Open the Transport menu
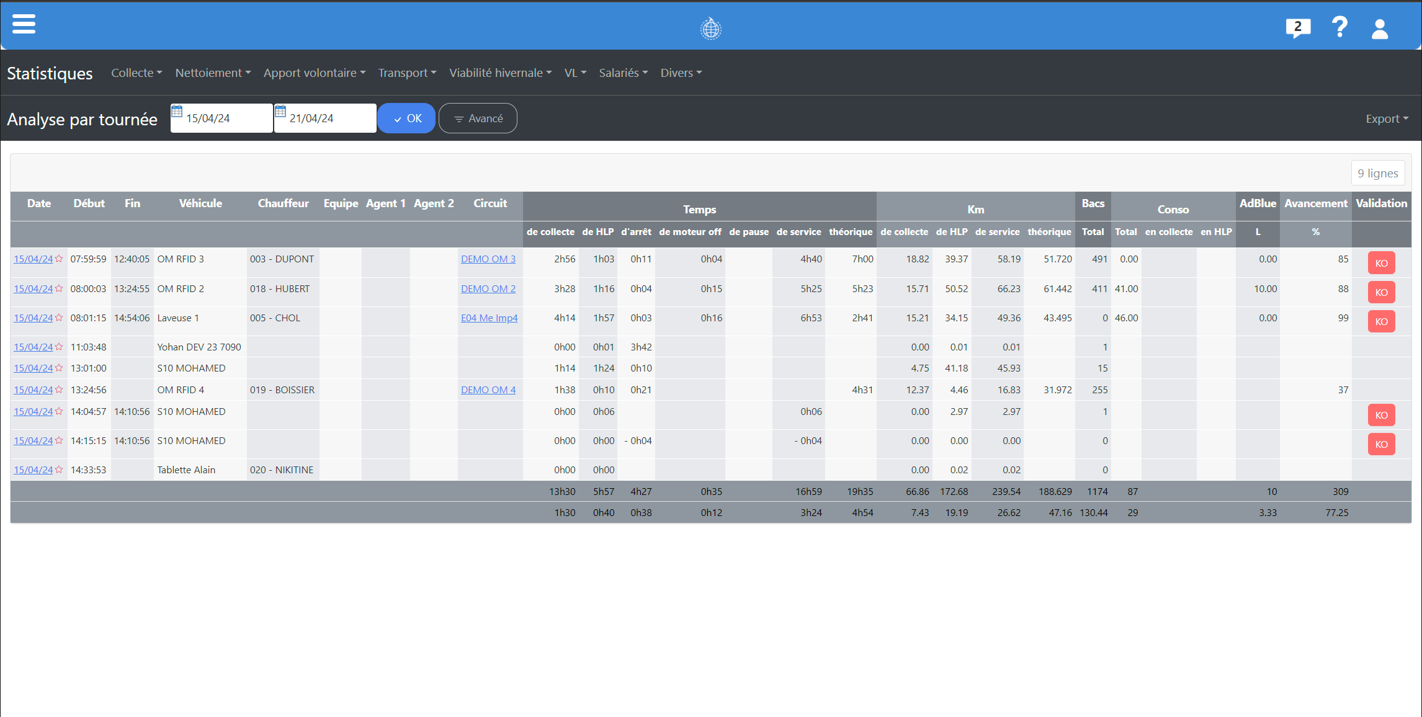The height and width of the screenshot is (717, 1422). 407,73
